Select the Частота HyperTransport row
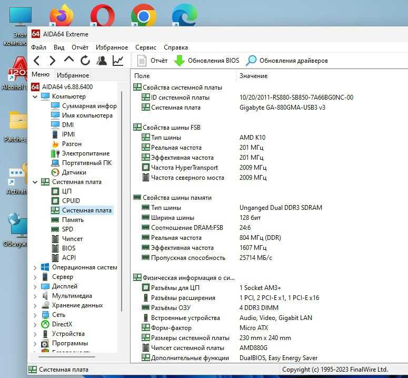Screen dimensions: 408x378 (x=204, y=168)
